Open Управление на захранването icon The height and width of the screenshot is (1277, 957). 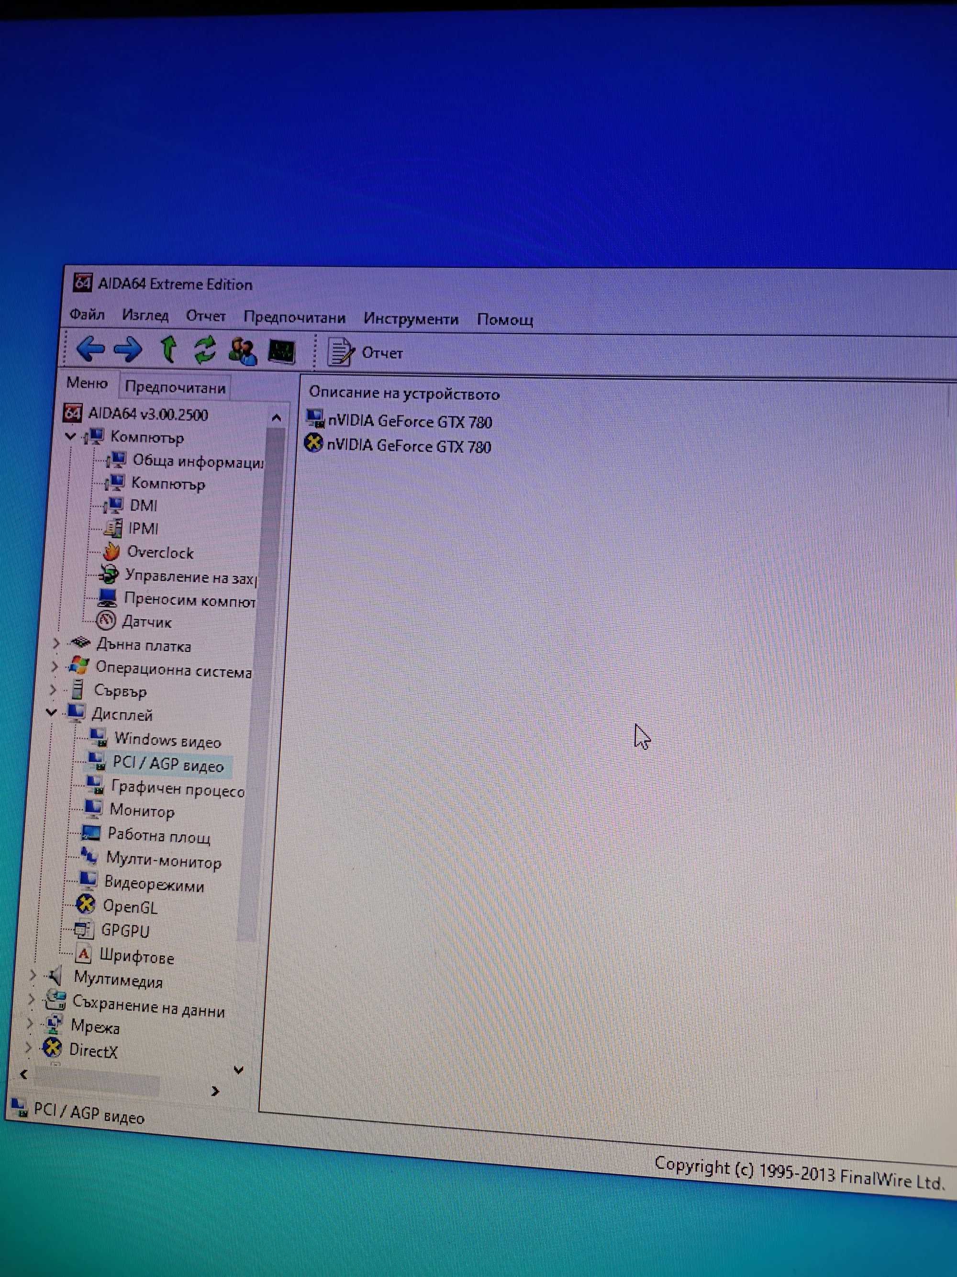pos(108,575)
